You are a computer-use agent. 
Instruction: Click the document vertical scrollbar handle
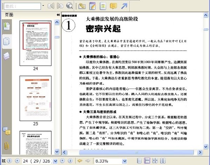206,29
